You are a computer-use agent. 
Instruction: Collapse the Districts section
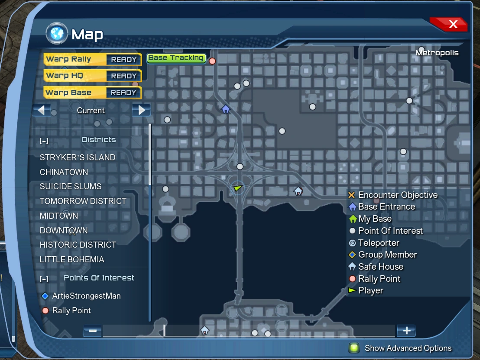[44, 141]
